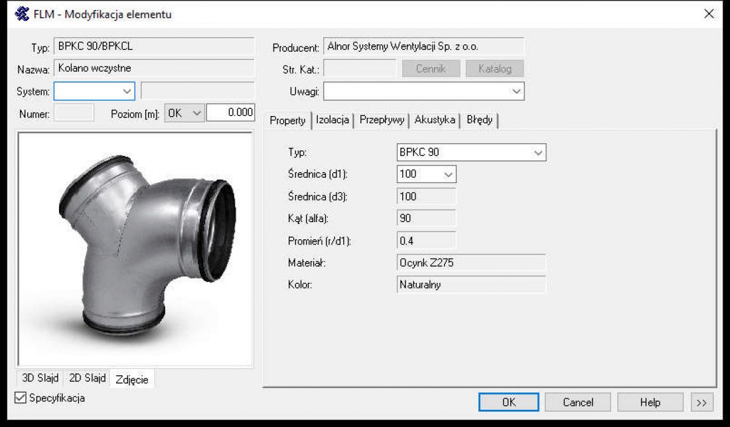The height and width of the screenshot is (427, 730).
Task: Click the Materiał field Ocynk Z275
Action: pyautogui.click(x=471, y=263)
